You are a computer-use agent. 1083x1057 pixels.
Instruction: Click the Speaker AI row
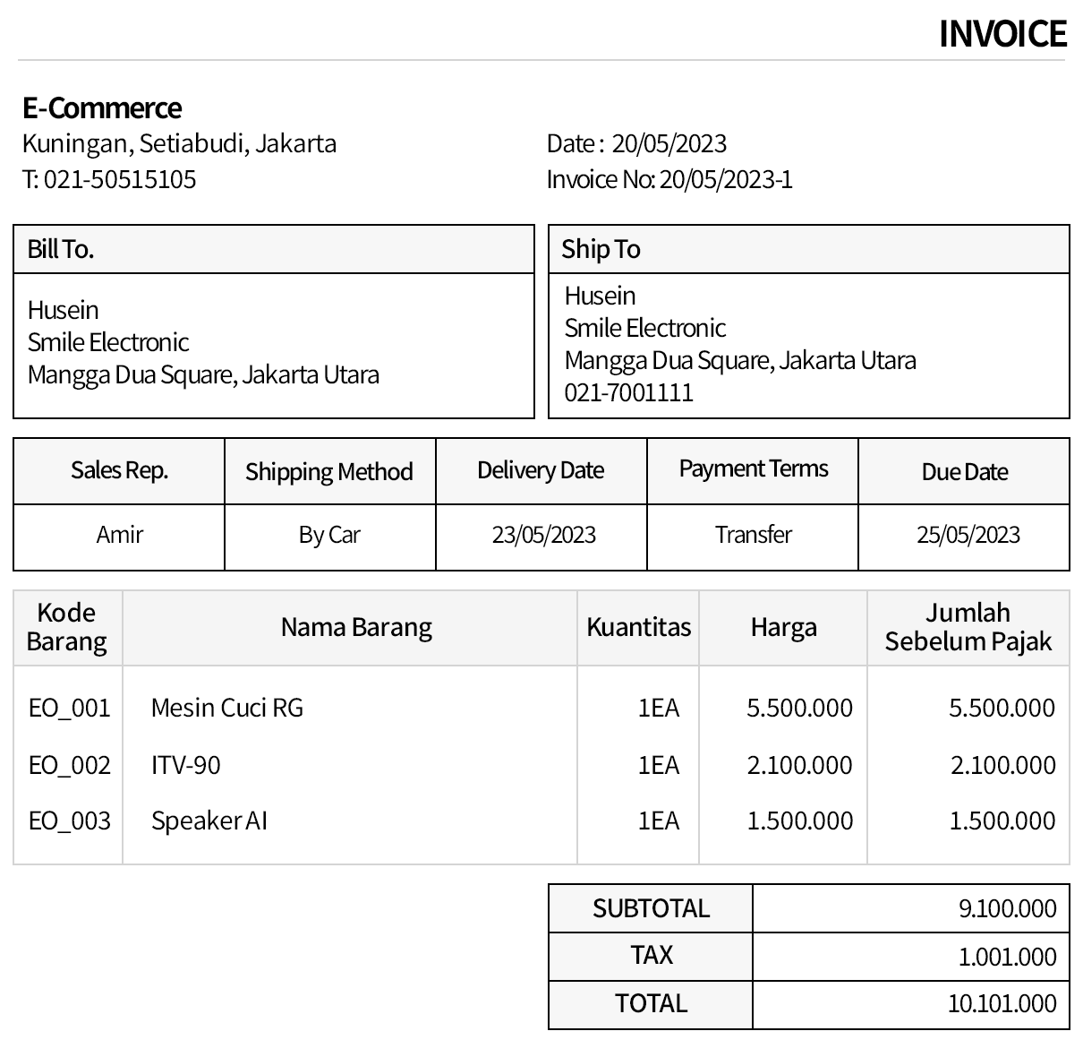pyautogui.click(x=209, y=820)
